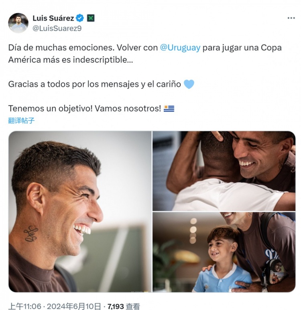This screenshot has height=310, width=301.
Task: Click the 上午11:06 timestamp
Action: click(25, 306)
